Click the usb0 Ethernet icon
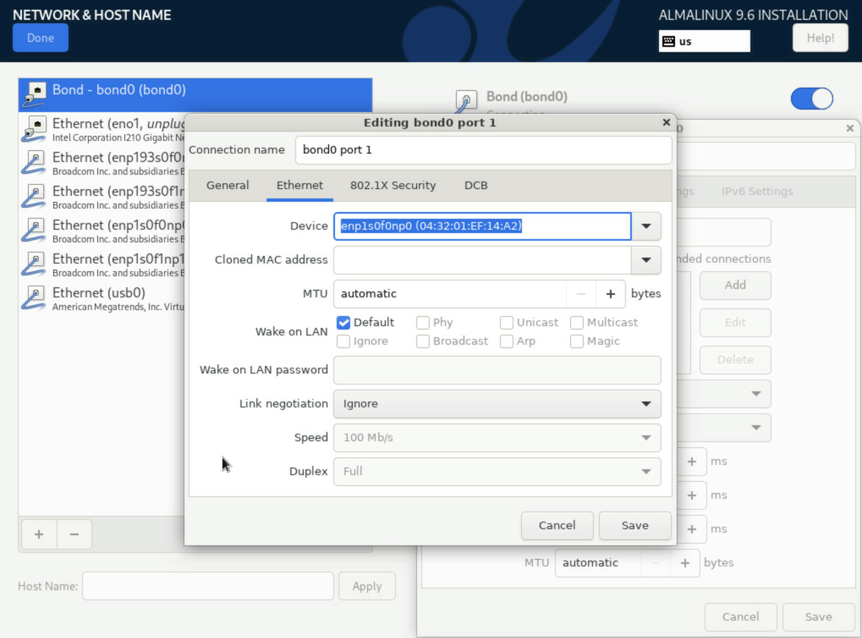Viewport: 862px width, 638px height. click(x=34, y=298)
